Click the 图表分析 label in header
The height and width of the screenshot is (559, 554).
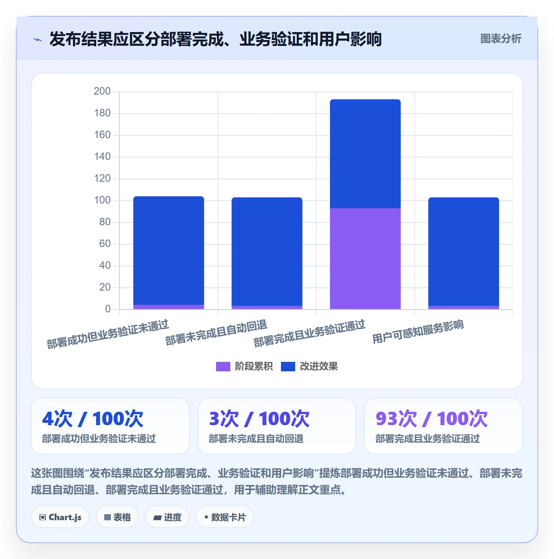click(501, 39)
